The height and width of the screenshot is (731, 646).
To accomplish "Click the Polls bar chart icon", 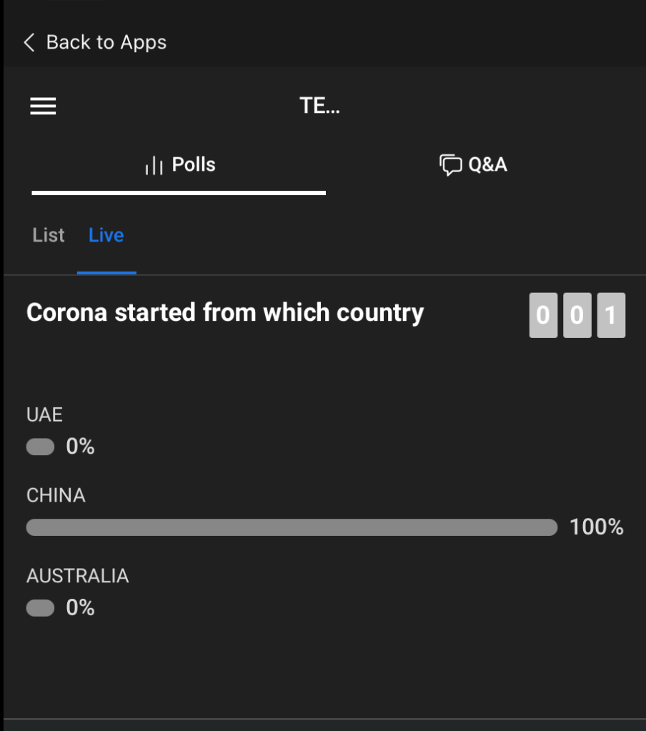I will pyautogui.click(x=154, y=166).
